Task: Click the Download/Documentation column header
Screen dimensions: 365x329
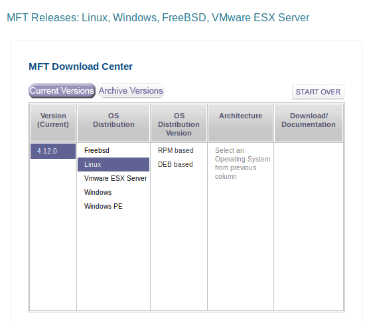Action: pos(309,123)
